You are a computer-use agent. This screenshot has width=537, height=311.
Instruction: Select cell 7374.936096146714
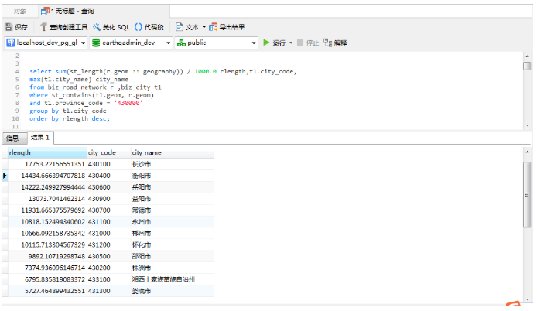tap(47, 268)
